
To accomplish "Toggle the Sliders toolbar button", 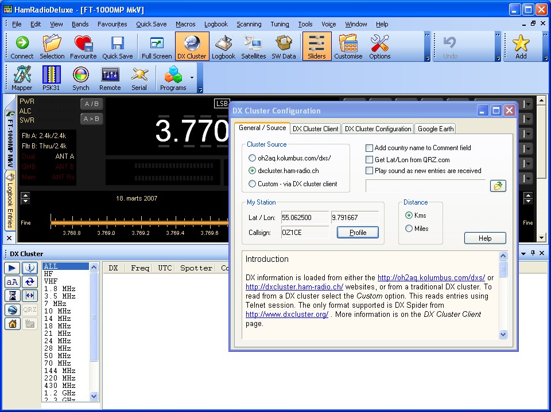I will coord(317,46).
